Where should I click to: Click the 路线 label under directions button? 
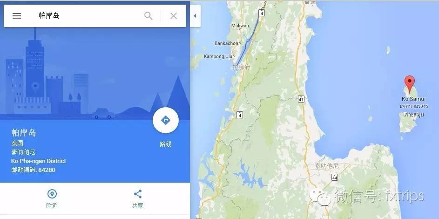pyautogui.click(x=165, y=144)
